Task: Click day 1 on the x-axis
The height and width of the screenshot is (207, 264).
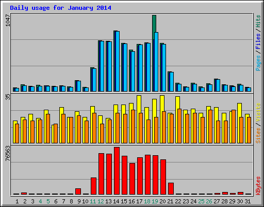Action: point(17,201)
